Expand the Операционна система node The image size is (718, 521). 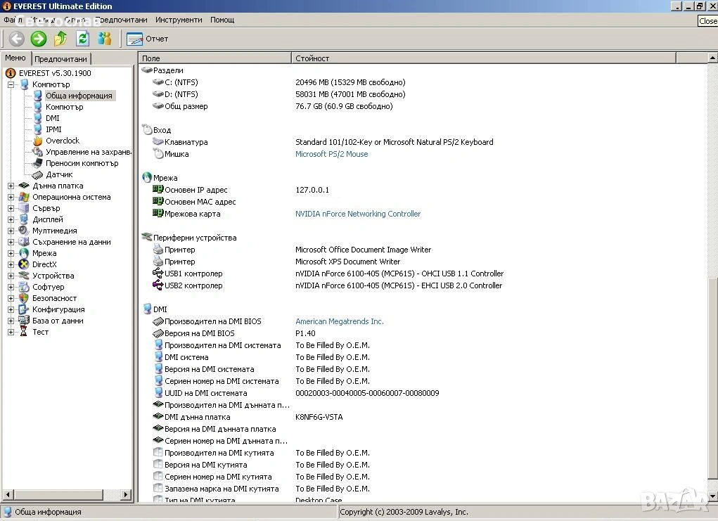tap(11, 197)
